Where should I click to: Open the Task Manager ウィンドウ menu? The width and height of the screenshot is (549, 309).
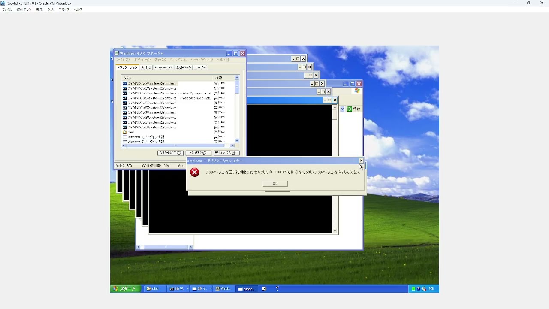pos(178,60)
